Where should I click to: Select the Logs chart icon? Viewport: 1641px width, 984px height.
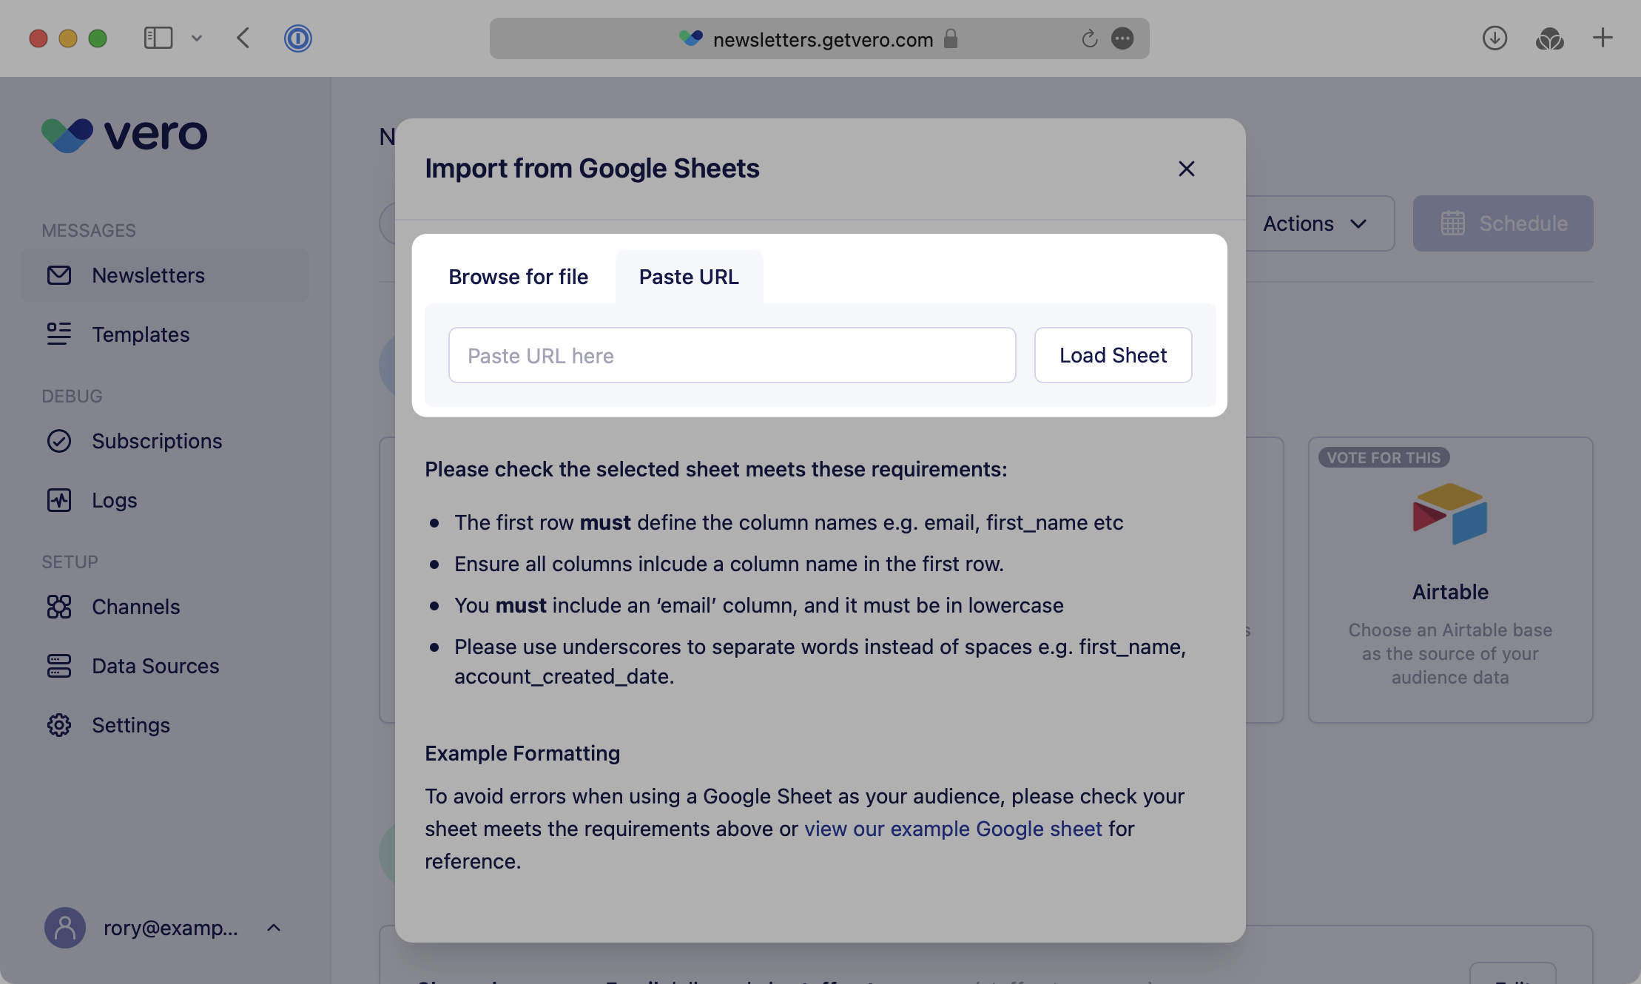point(60,500)
